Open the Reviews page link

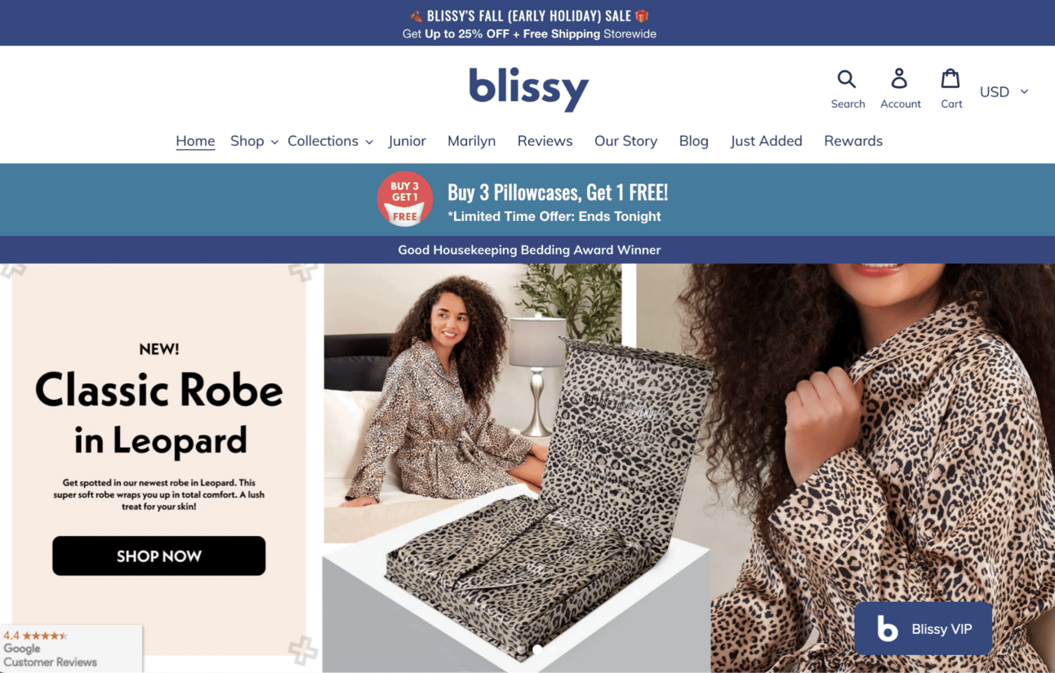[545, 141]
